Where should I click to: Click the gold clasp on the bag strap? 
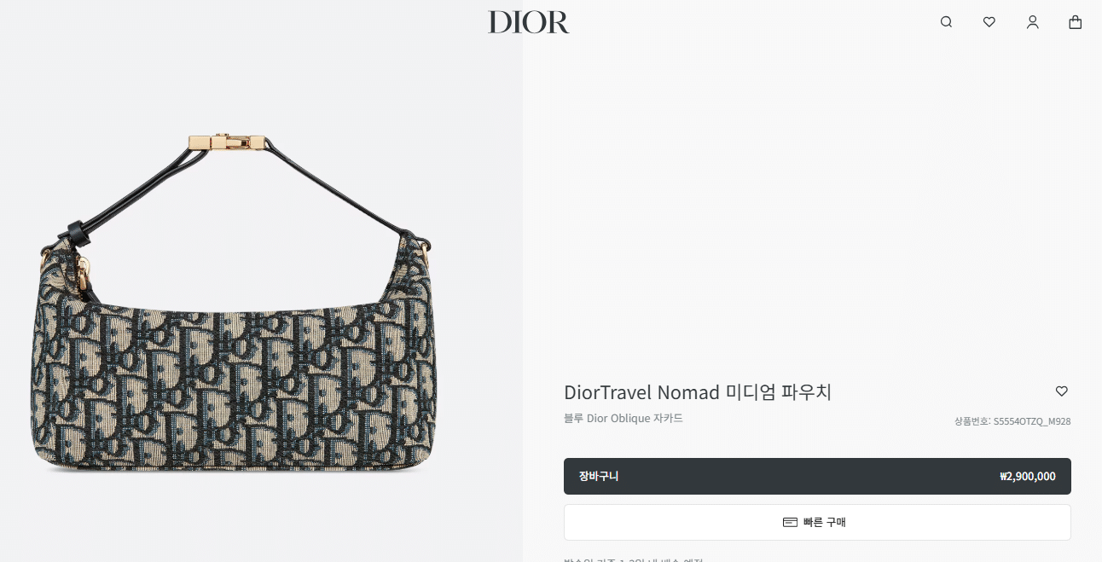(x=226, y=142)
